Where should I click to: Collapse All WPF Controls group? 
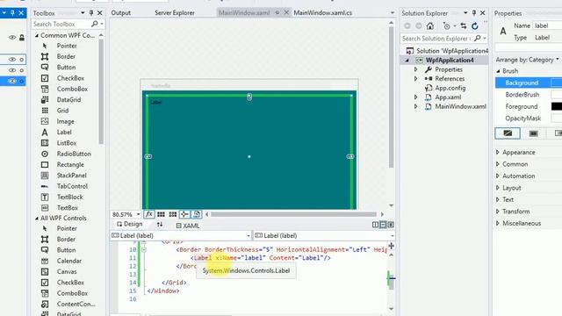point(37,218)
